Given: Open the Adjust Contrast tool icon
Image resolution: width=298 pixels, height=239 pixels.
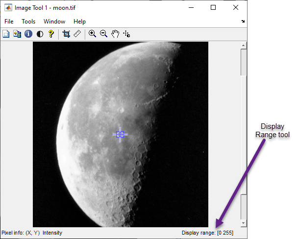Looking at the screenshot, I should [40, 34].
